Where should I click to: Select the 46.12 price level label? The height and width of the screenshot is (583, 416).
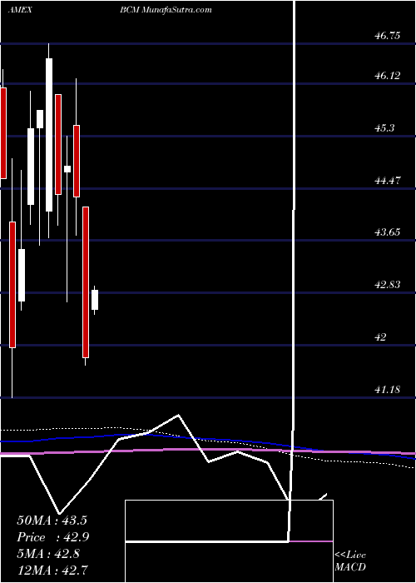pos(387,76)
